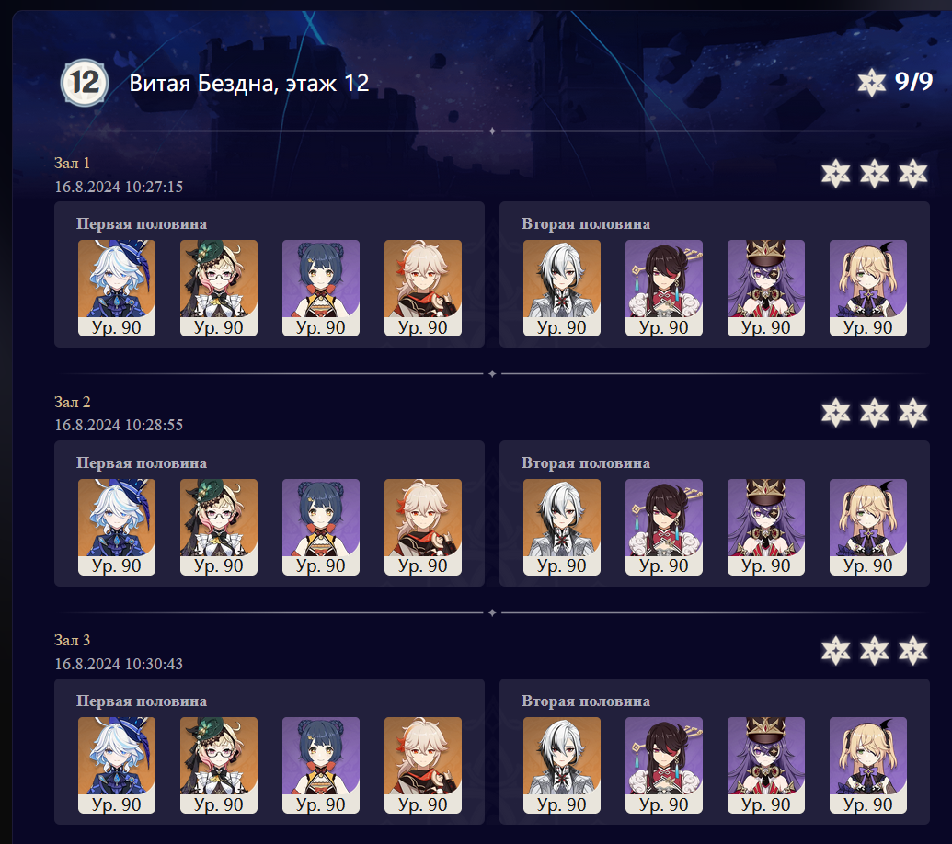
Task: Select Arlecchino portrait in Зал 2 second half
Action: 562,527
